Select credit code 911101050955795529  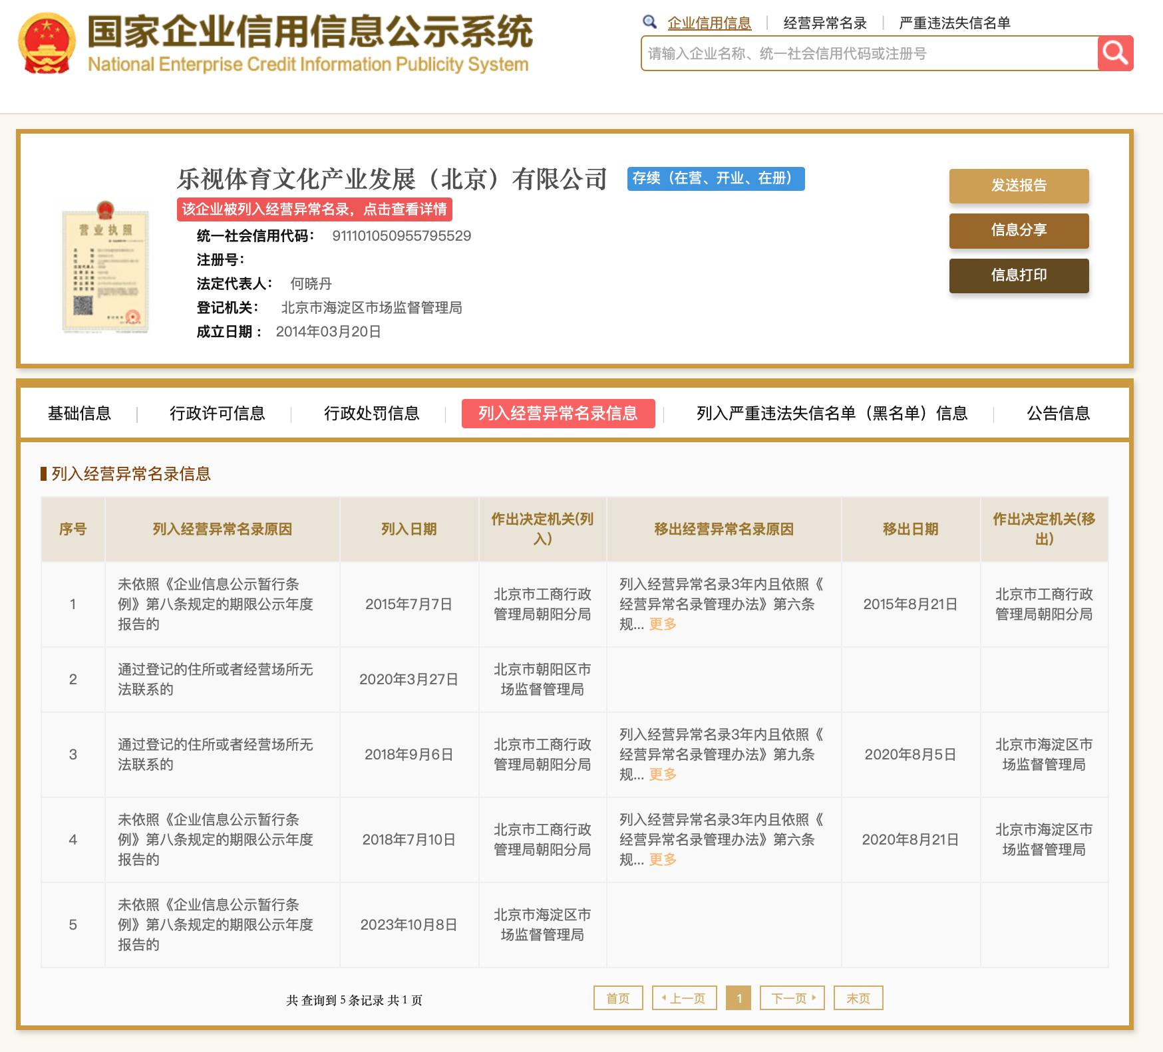[x=402, y=236]
